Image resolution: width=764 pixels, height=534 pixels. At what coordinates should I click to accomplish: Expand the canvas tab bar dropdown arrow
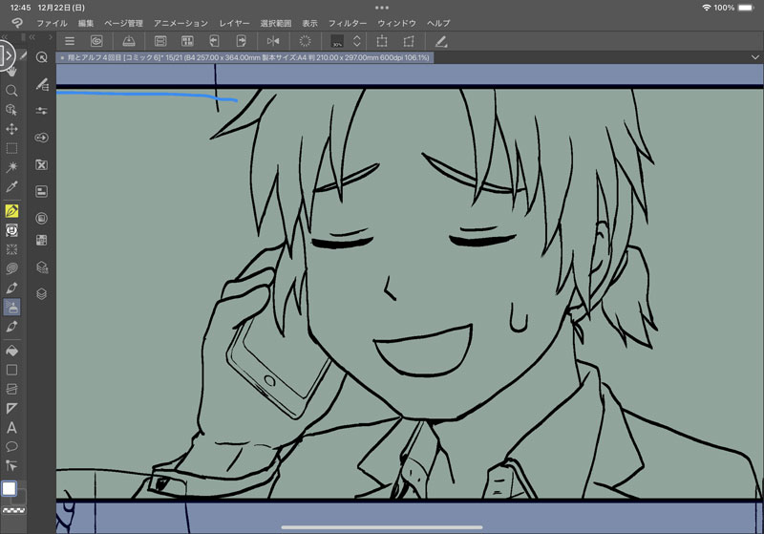click(755, 57)
